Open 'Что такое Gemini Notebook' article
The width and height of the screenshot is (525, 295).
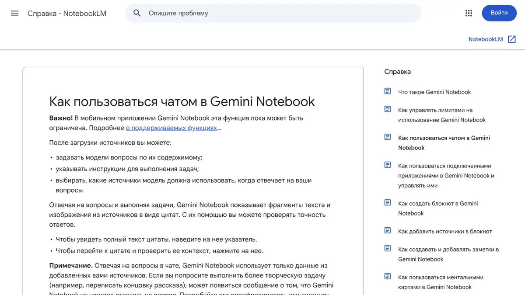tap(434, 92)
